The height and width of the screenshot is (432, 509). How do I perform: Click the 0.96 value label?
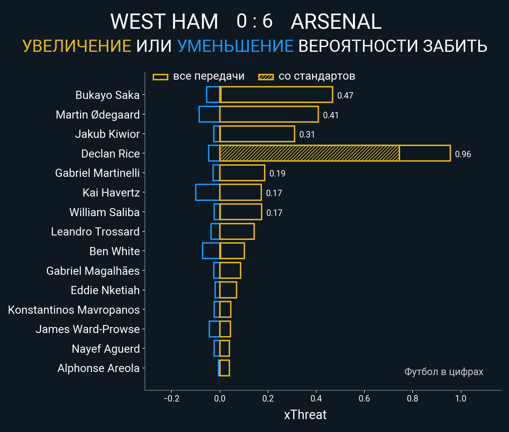[x=463, y=154]
